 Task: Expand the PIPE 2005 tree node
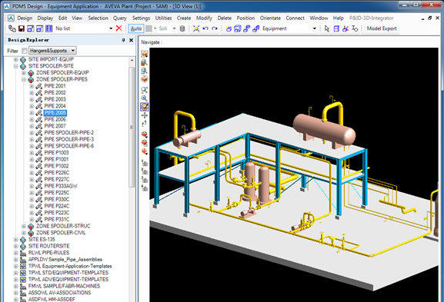click(x=32, y=113)
